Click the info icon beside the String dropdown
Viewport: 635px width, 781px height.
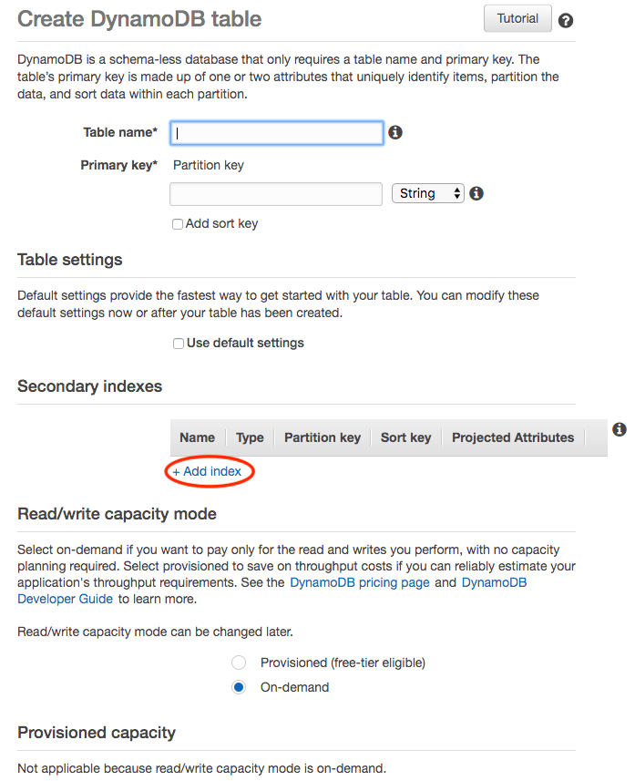click(x=476, y=192)
